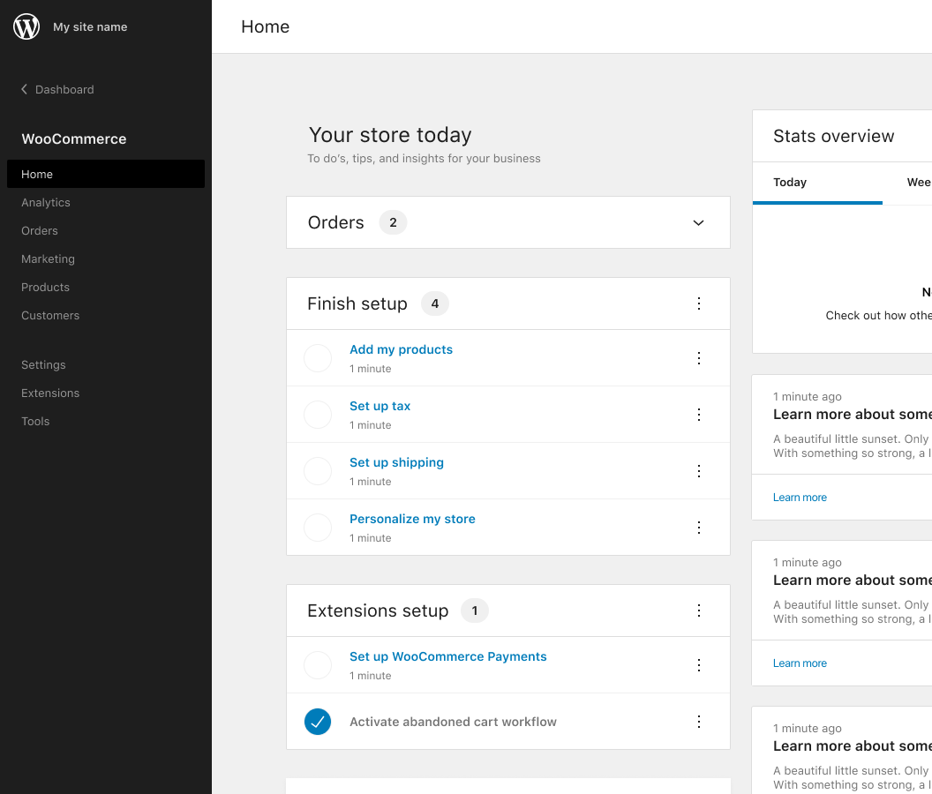Open the Finish setup options menu

pyautogui.click(x=698, y=303)
